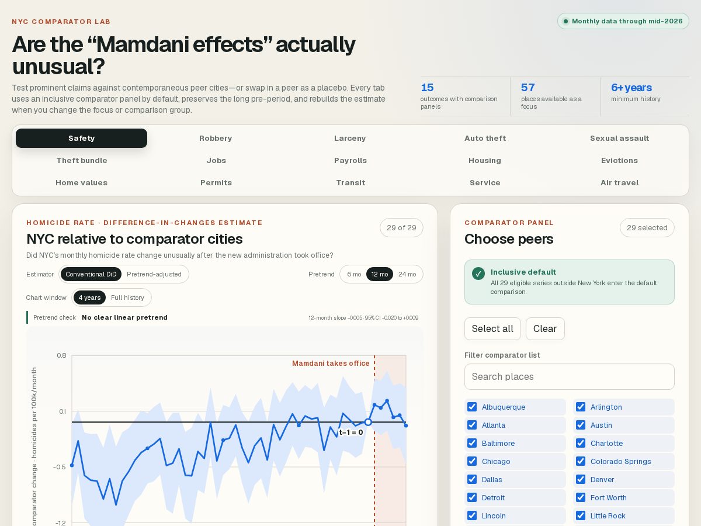Click the Mamdani takes office annotation

pos(331,364)
